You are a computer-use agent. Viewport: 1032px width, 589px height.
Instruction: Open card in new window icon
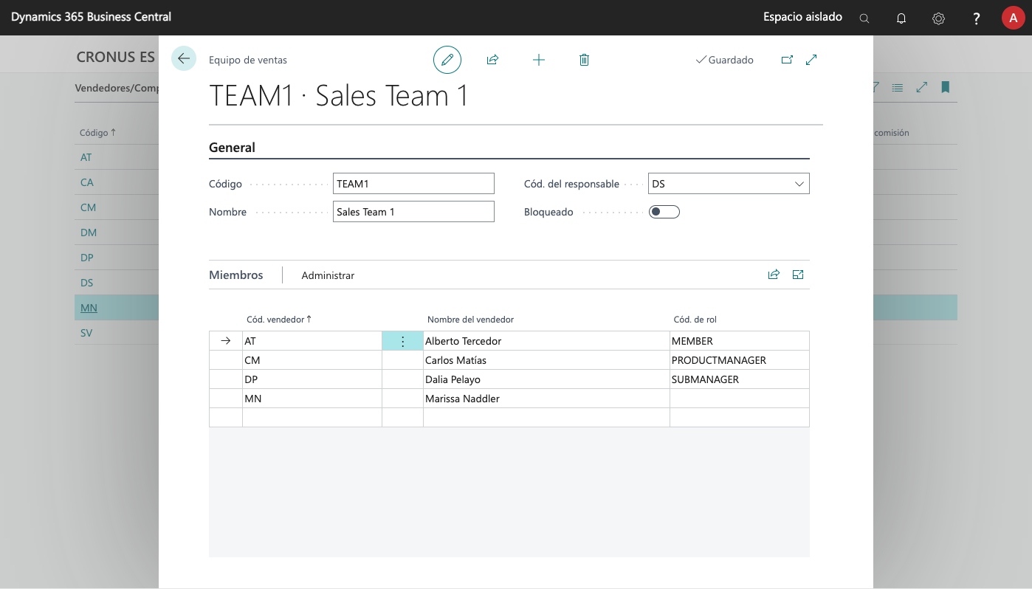pyautogui.click(x=787, y=60)
